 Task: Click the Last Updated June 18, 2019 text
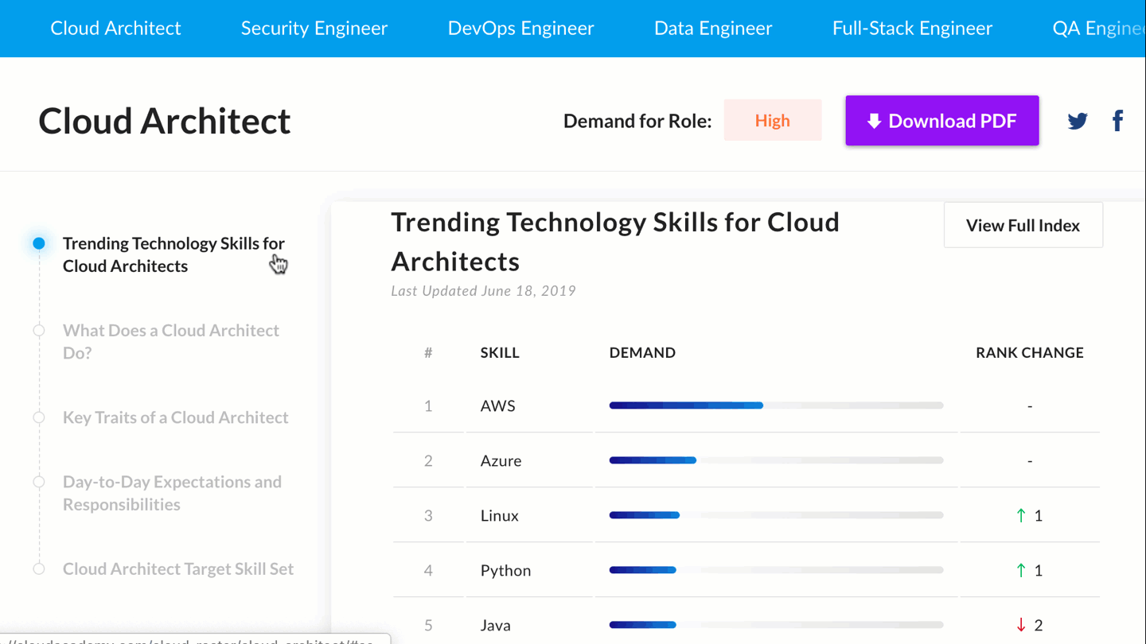click(x=483, y=290)
